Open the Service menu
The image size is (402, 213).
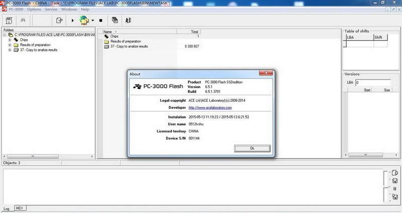tap(51, 9)
